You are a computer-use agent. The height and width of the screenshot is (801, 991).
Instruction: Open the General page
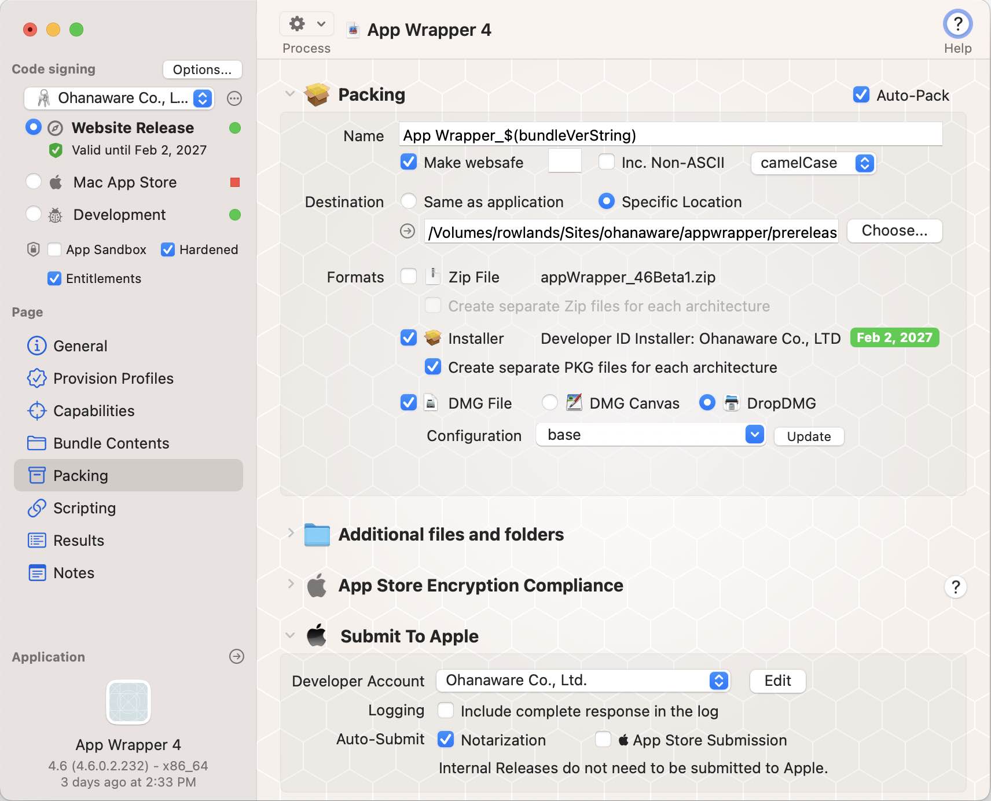click(129, 346)
